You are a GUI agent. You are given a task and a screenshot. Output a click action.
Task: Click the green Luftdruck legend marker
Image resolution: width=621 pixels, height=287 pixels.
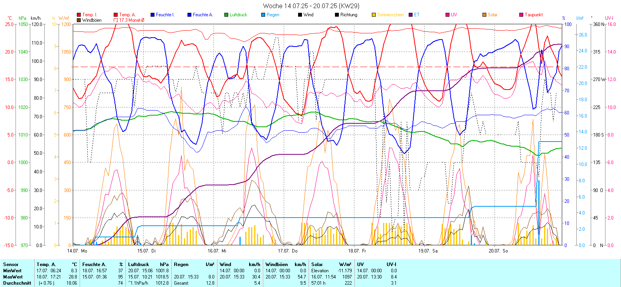(226, 15)
